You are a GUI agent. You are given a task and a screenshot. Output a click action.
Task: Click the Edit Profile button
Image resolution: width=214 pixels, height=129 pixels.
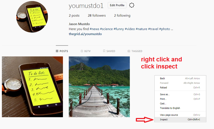(x=117, y=5)
